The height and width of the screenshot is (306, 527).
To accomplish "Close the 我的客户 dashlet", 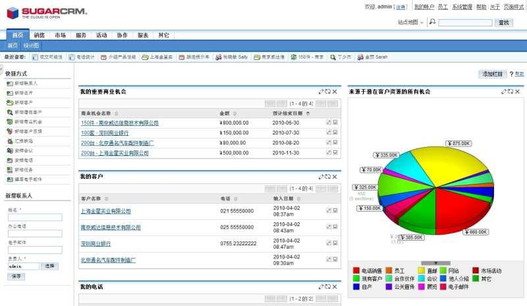I will pyautogui.click(x=335, y=177).
